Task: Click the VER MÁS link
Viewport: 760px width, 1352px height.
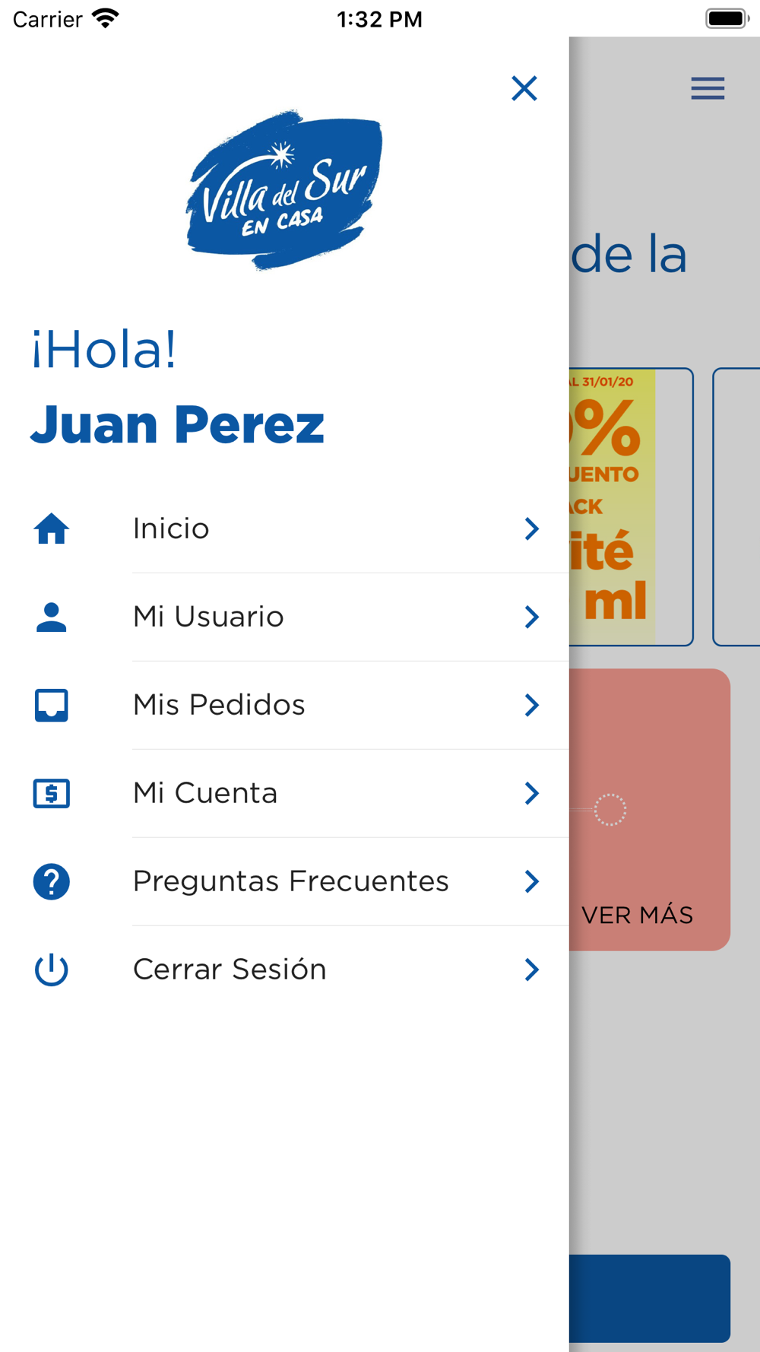Action: [x=637, y=915]
